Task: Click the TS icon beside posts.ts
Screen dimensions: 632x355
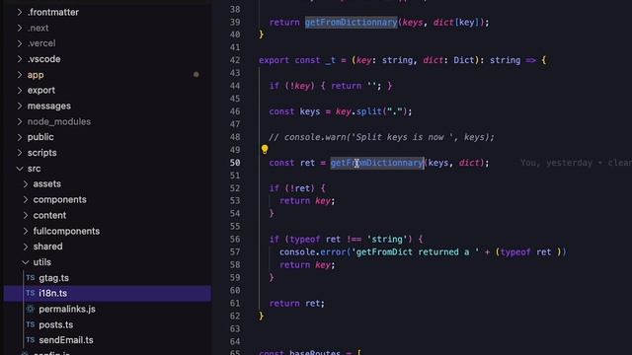Action: (x=31, y=324)
